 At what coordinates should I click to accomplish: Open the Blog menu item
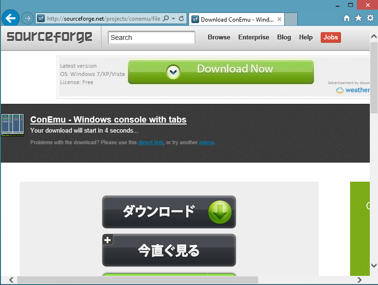pos(284,37)
